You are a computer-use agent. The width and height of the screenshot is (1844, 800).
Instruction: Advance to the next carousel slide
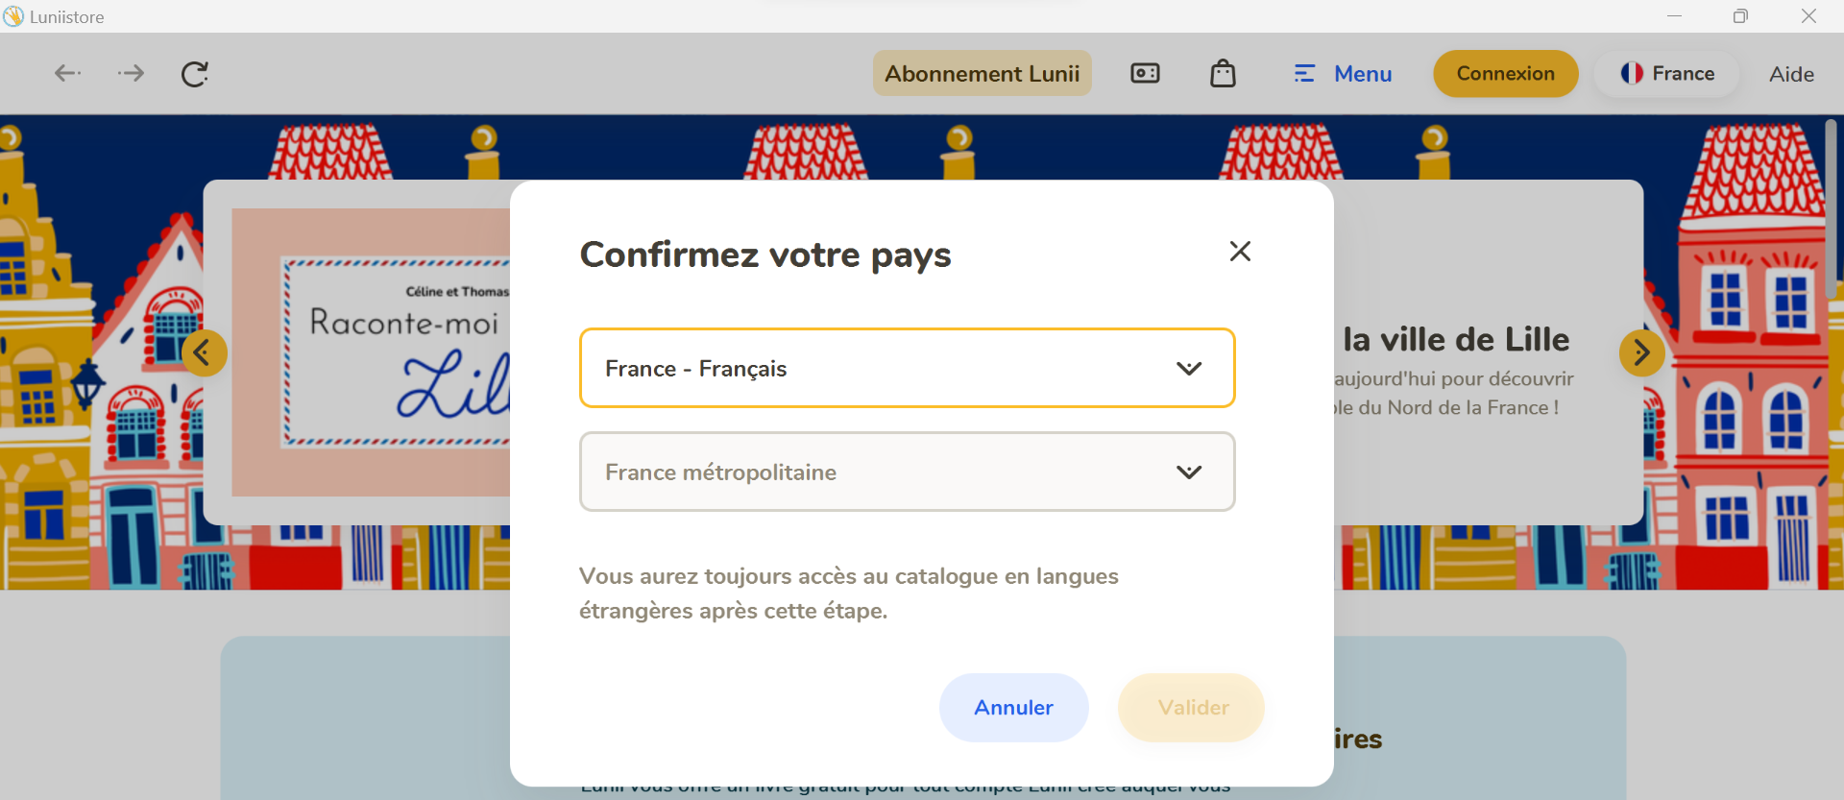[1641, 353]
